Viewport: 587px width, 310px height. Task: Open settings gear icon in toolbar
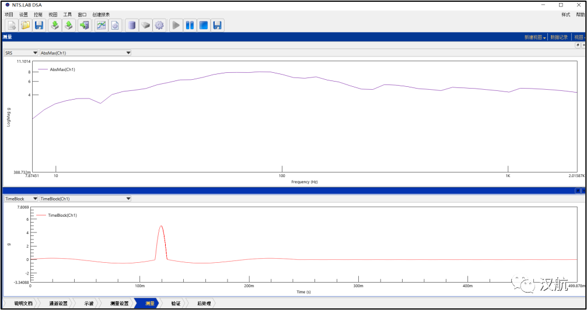pyautogui.click(x=159, y=26)
